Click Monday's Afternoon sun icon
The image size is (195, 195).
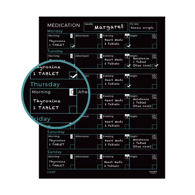point(100,36)
